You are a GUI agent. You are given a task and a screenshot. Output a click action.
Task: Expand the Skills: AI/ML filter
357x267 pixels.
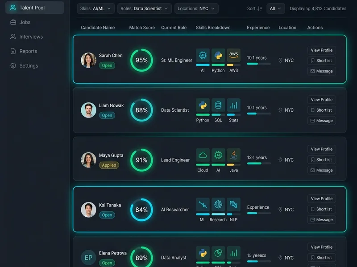(x=95, y=8)
